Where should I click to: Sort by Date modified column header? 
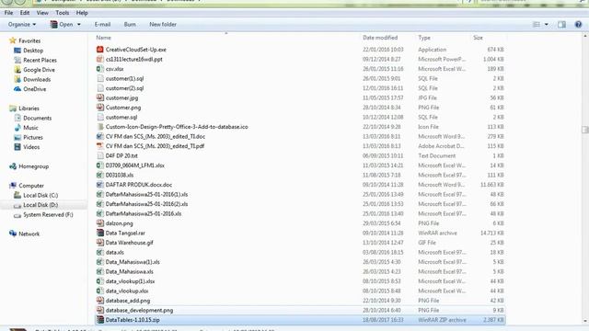(x=380, y=38)
